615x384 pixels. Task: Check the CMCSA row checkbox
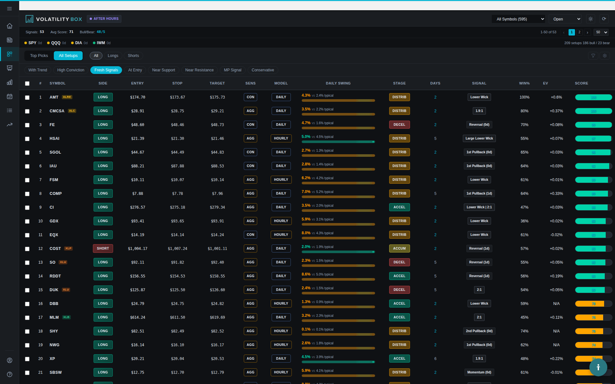point(27,111)
